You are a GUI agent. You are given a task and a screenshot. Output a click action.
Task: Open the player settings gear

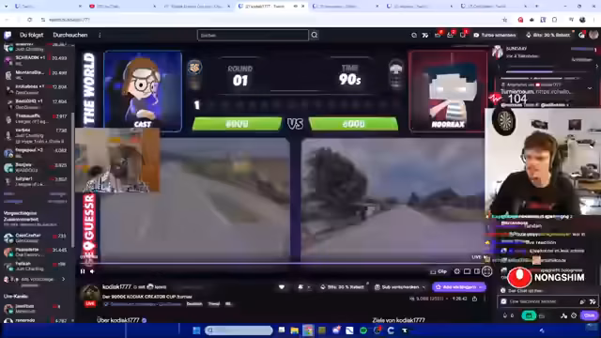(457, 271)
